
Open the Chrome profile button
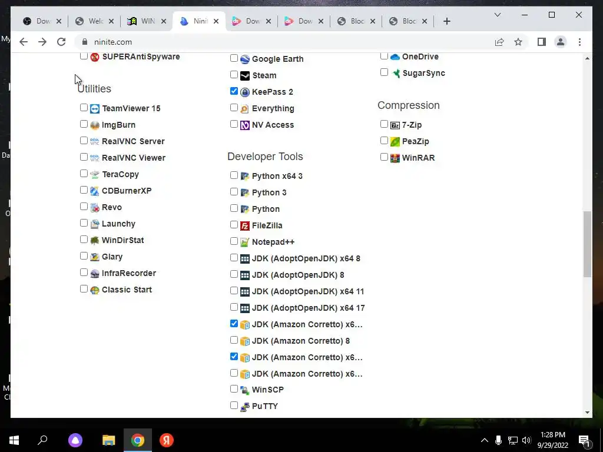(561, 42)
